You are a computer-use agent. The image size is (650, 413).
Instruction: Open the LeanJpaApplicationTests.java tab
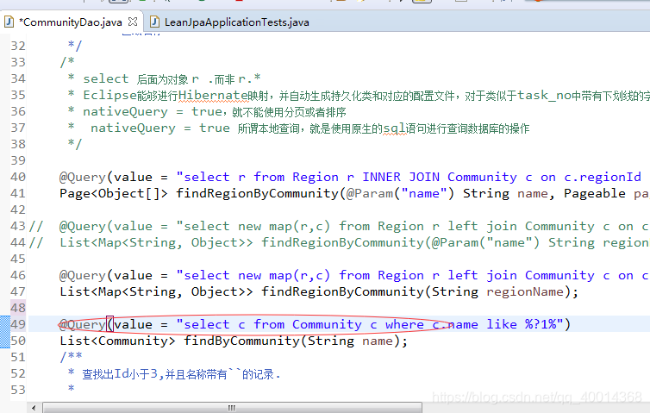[237, 22]
